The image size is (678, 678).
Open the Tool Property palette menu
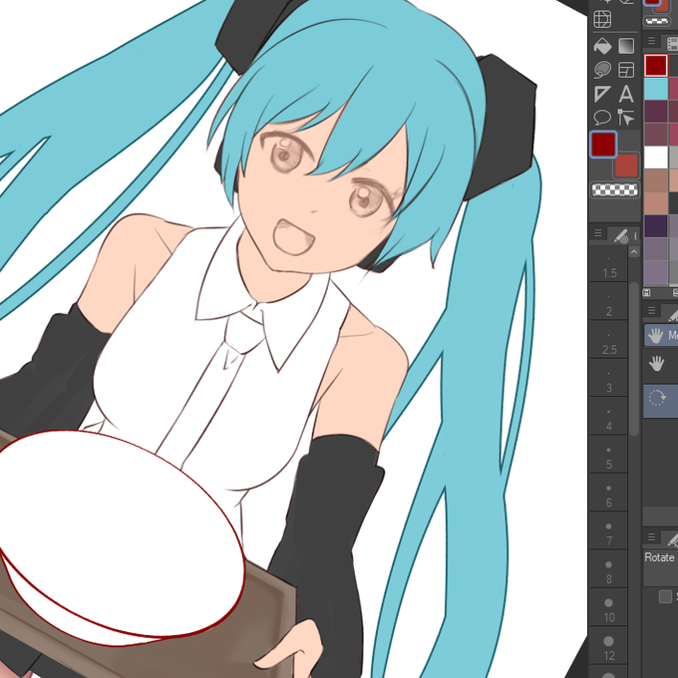click(x=652, y=536)
